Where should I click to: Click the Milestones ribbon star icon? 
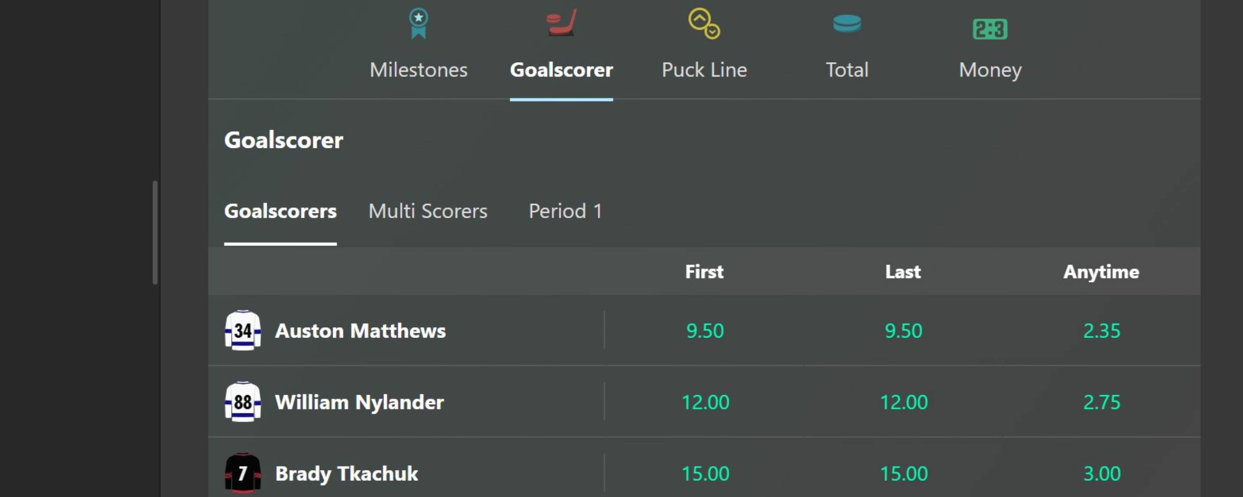(418, 23)
